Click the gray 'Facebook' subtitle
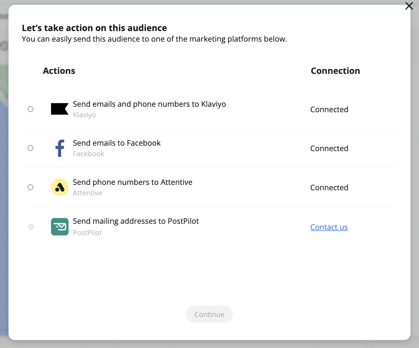The image size is (419, 348). coord(88,154)
